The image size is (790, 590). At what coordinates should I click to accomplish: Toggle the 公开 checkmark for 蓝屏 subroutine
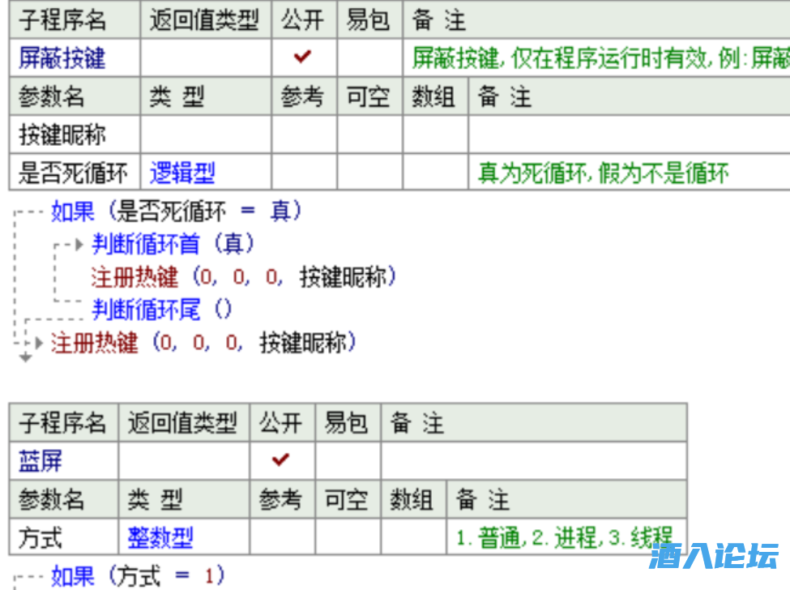click(x=281, y=460)
